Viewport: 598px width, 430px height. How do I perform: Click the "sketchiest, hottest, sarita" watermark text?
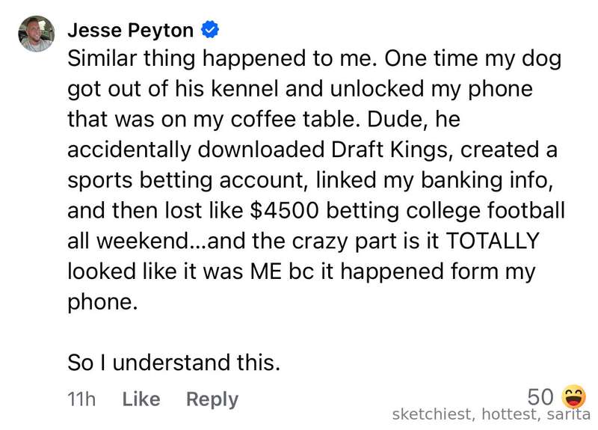pyautogui.click(x=491, y=414)
